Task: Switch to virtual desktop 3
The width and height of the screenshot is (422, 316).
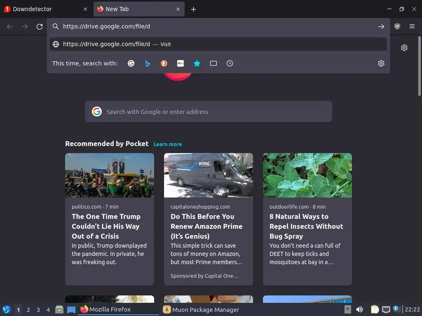Action: tap(38, 310)
